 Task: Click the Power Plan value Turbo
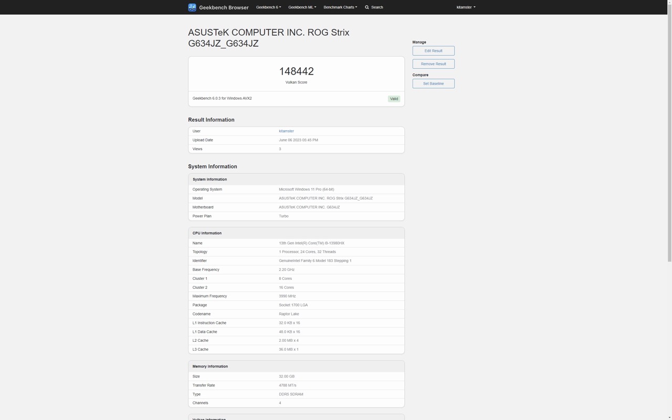coord(283,216)
